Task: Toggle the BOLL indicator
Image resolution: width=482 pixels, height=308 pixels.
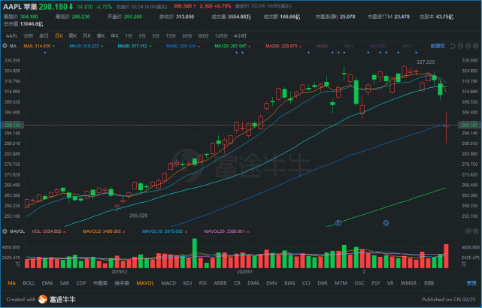Action: 29,283
